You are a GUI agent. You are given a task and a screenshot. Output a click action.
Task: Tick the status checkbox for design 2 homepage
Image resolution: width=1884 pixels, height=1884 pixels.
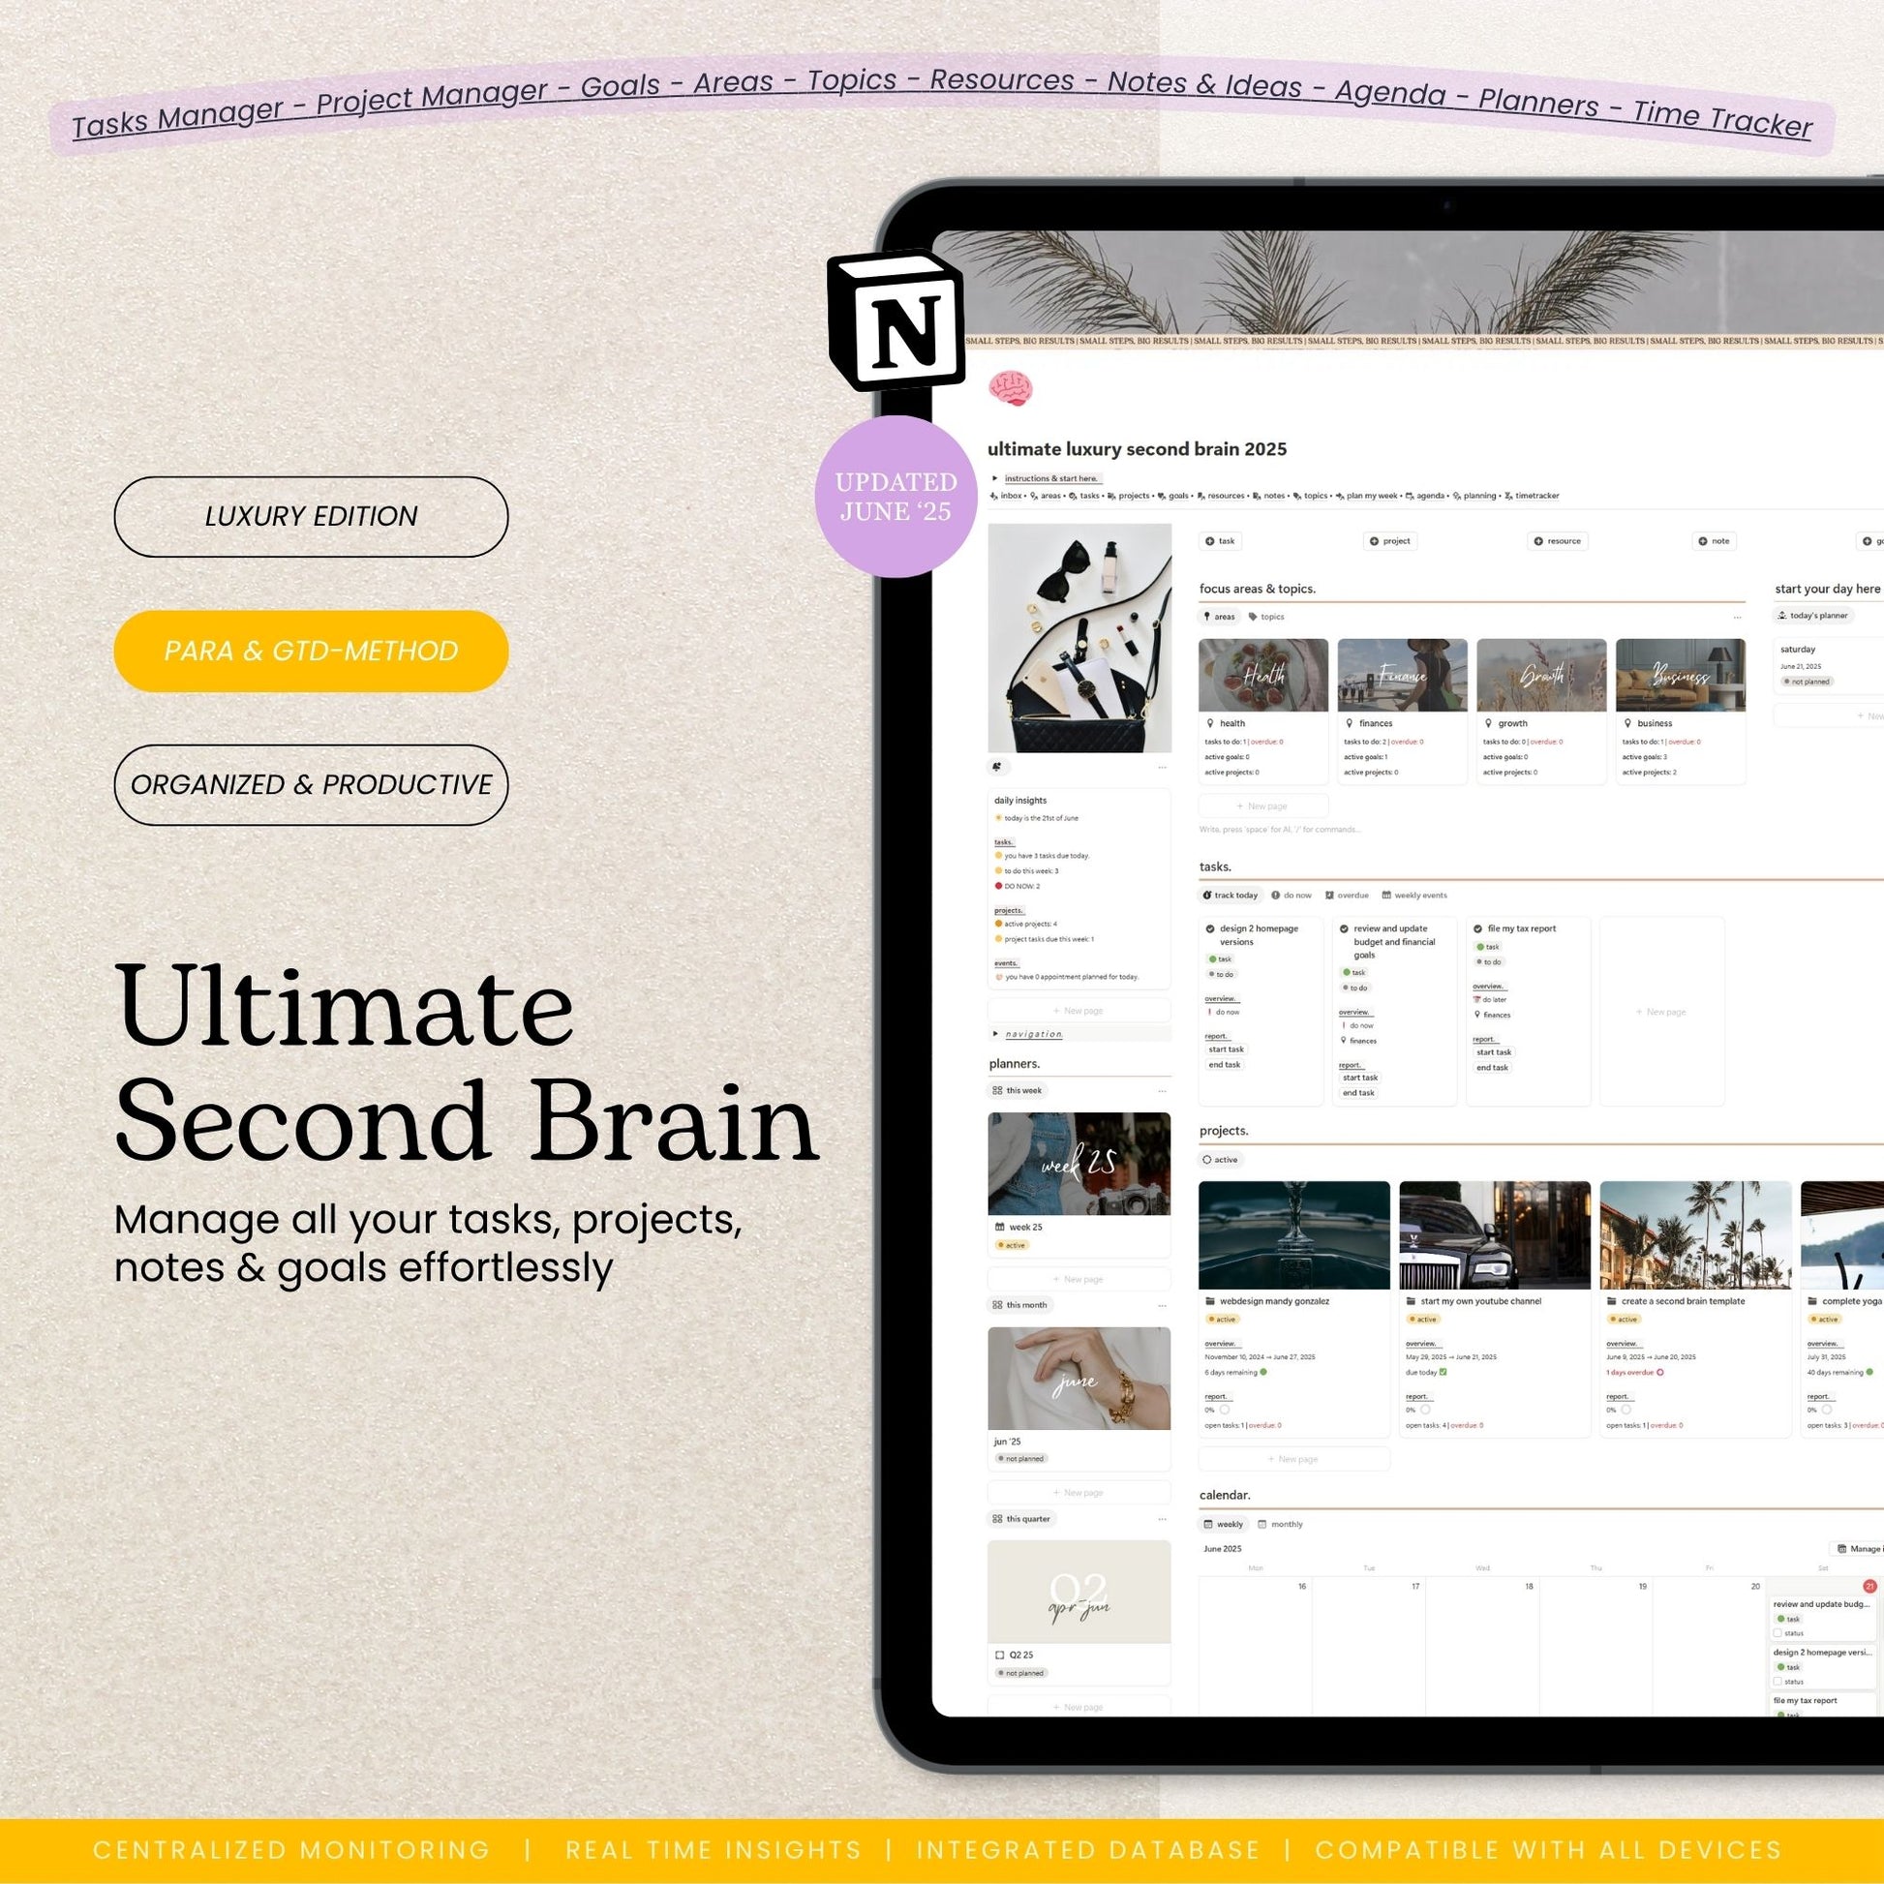[1778, 1681]
